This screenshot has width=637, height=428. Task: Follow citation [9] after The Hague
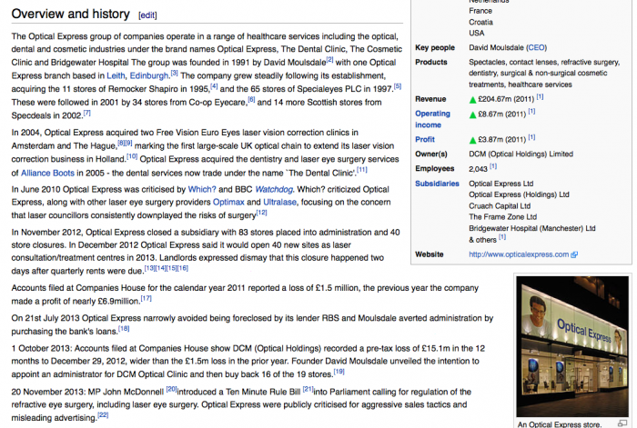point(128,144)
